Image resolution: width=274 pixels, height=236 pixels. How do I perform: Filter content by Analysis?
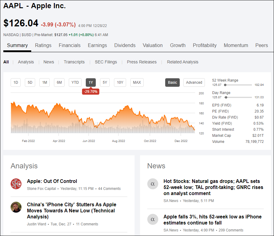pyautogui.click(x=26, y=62)
